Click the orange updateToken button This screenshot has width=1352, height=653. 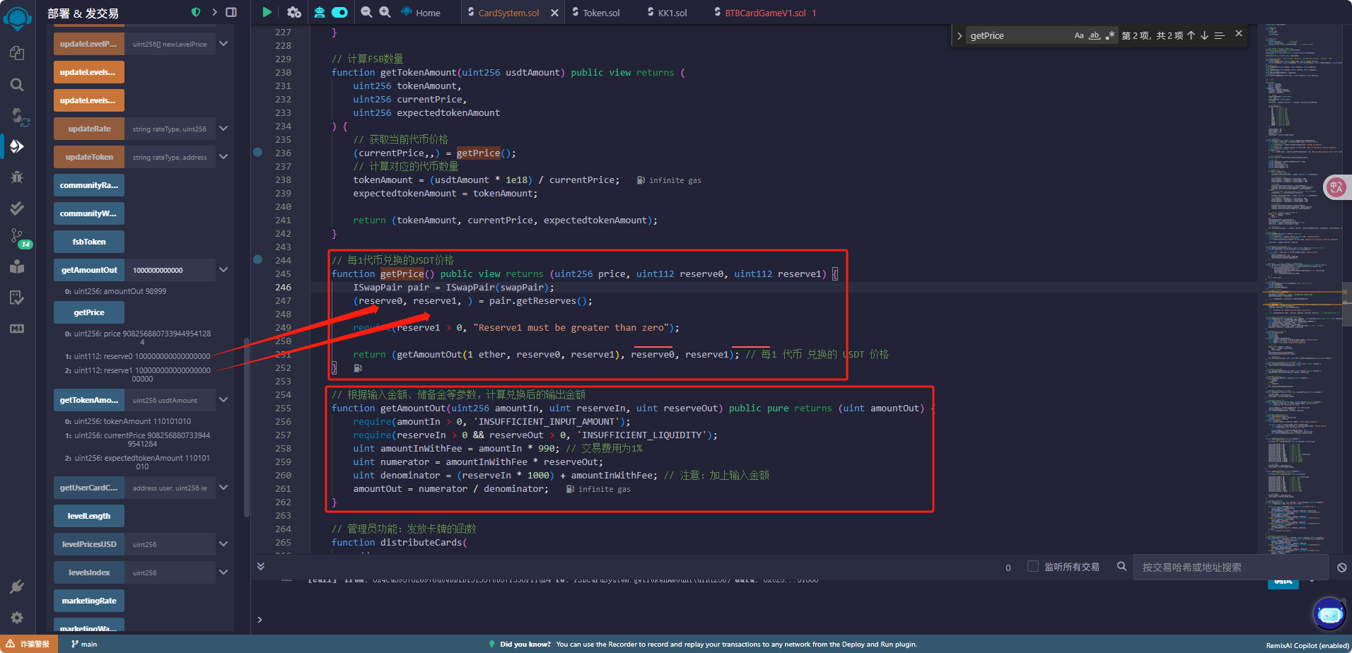point(89,157)
